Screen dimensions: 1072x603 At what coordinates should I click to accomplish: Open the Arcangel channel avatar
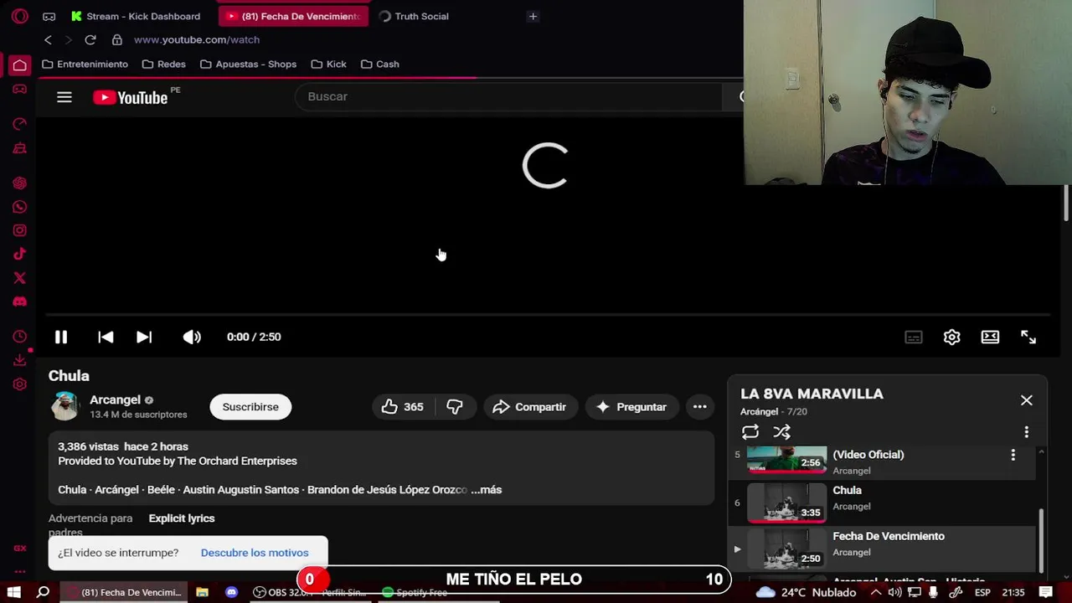click(x=64, y=406)
